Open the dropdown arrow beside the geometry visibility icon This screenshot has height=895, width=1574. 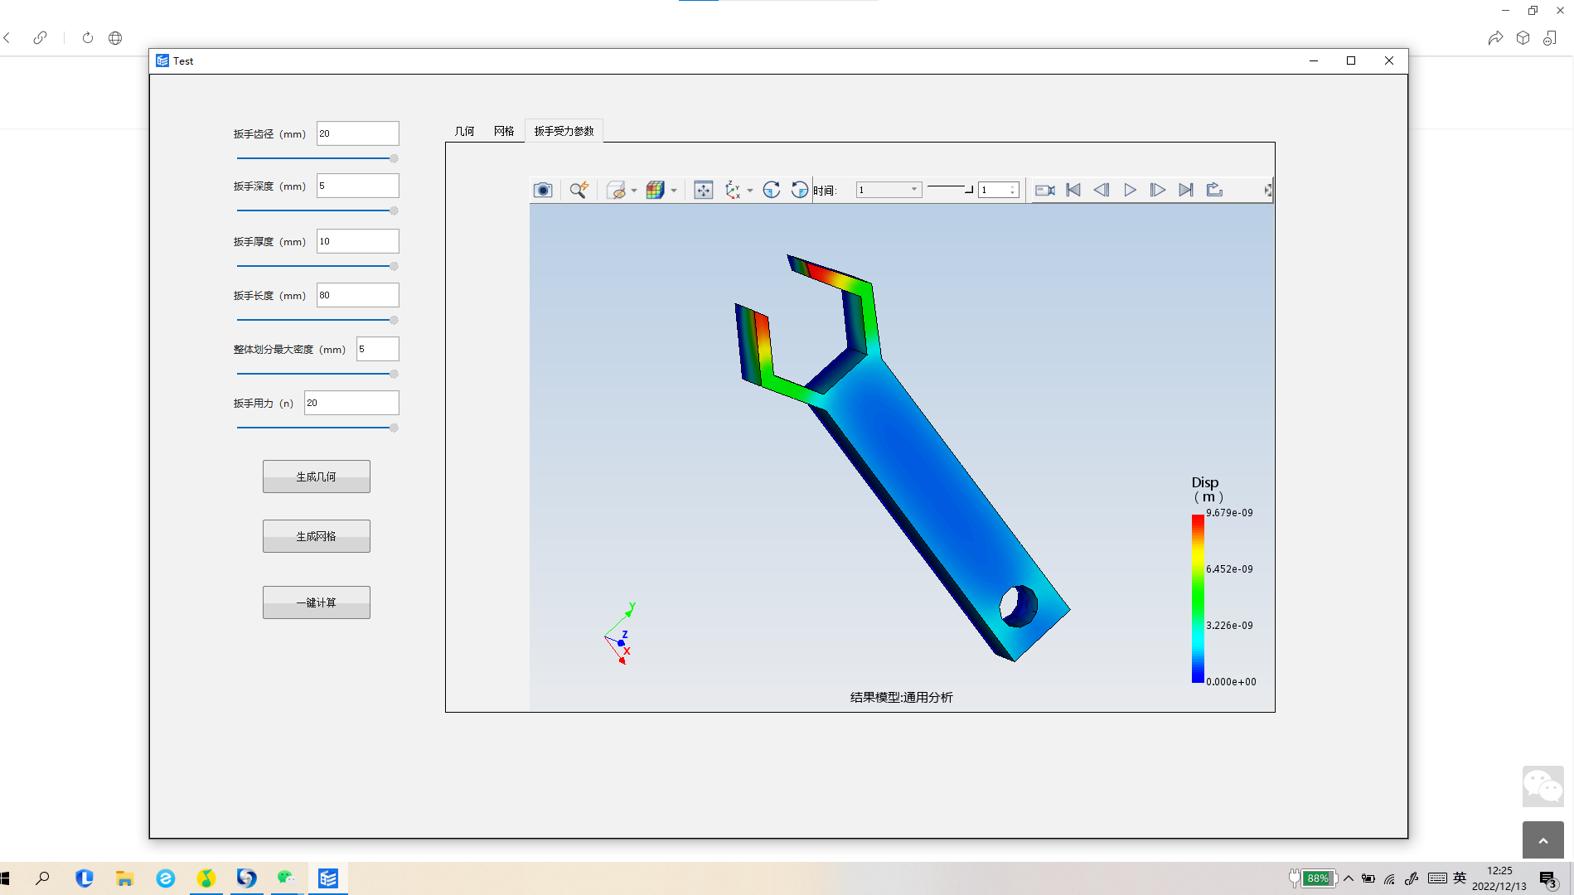634,190
